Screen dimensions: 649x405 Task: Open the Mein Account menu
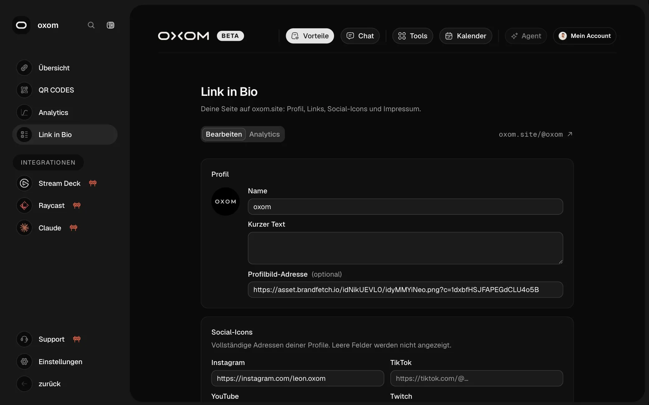pos(585,36)
